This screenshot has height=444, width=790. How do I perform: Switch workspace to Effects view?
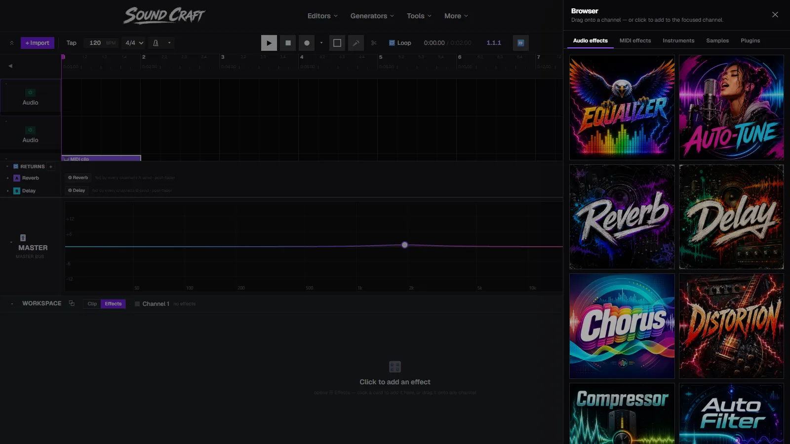pyautogui.click(x=113, y=304)
